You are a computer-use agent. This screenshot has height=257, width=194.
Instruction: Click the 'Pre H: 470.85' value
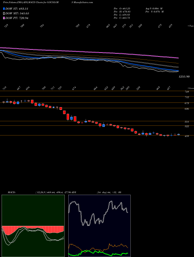pos(122,12)
